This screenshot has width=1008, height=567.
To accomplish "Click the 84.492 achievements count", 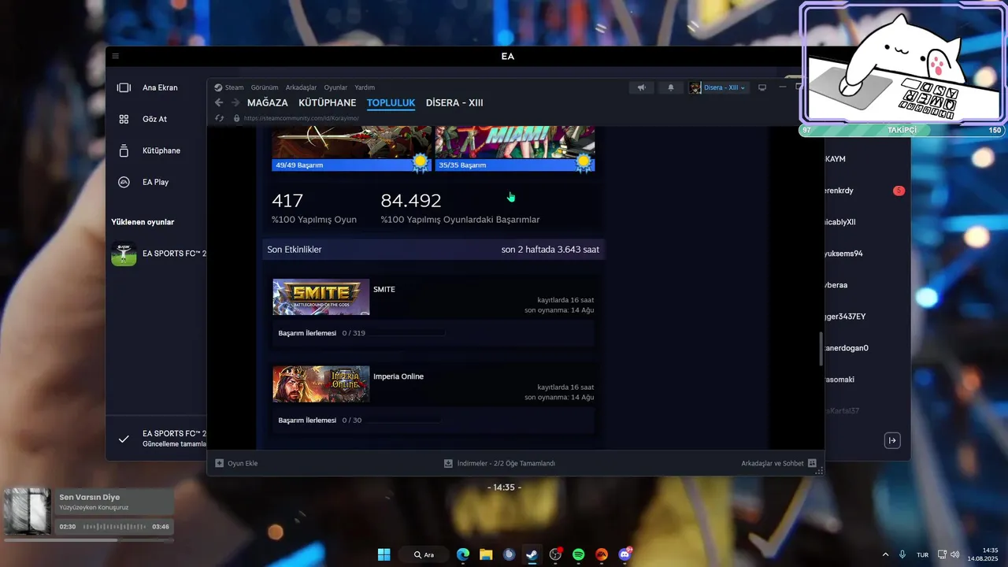I will tap(411, 201).
